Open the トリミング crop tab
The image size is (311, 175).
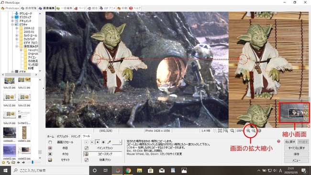click(76, 136)
